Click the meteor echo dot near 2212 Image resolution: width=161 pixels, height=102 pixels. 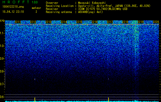pyautogui.click(x=35, y=79)
